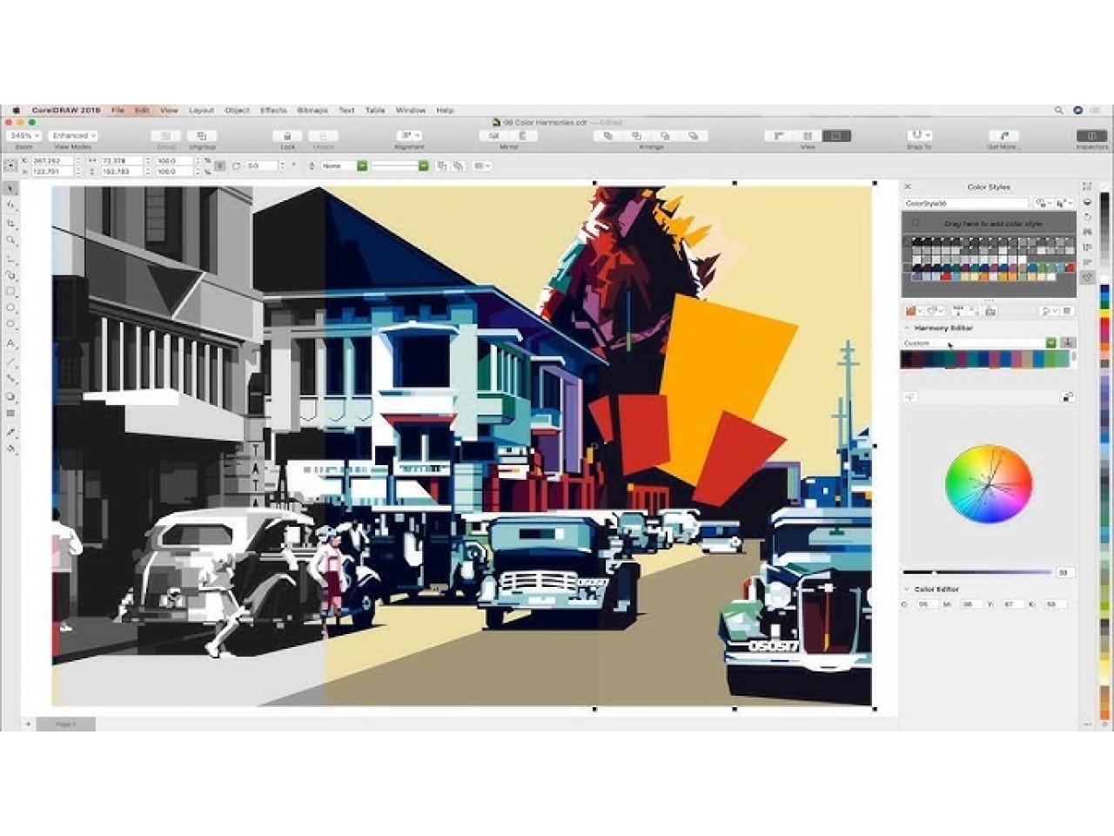Image resolution: width=1114 pixels, height=836 pixels.
Task: Select the Color Eyedropper tool
Action: click(11, 432)
